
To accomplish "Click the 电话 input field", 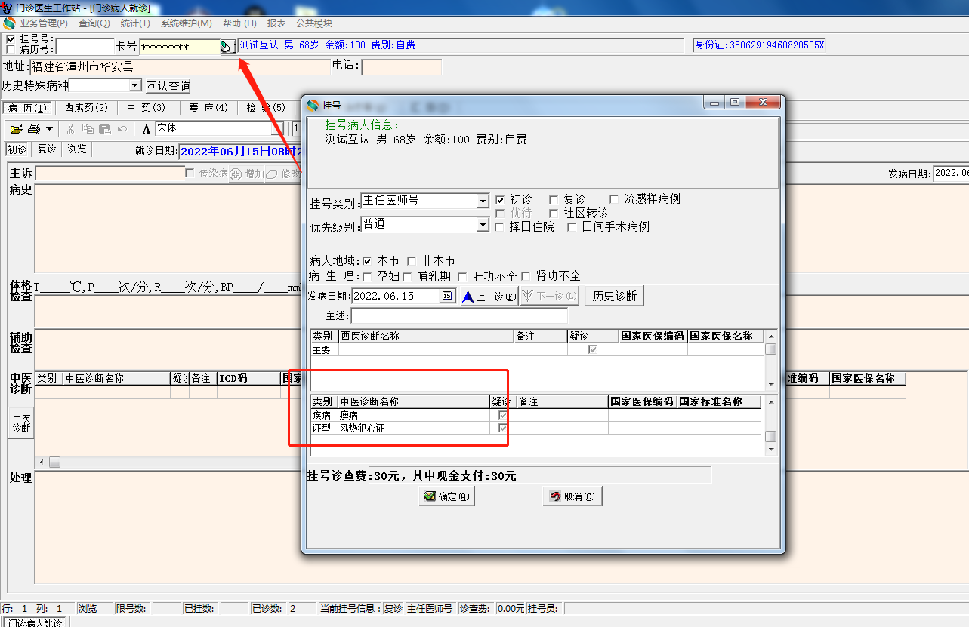I will point(402,67).
